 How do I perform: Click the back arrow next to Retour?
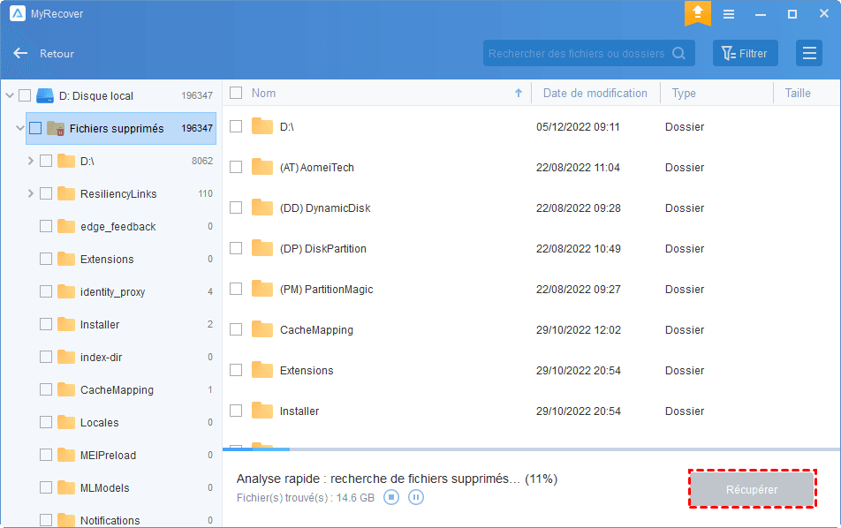(20, 54)
